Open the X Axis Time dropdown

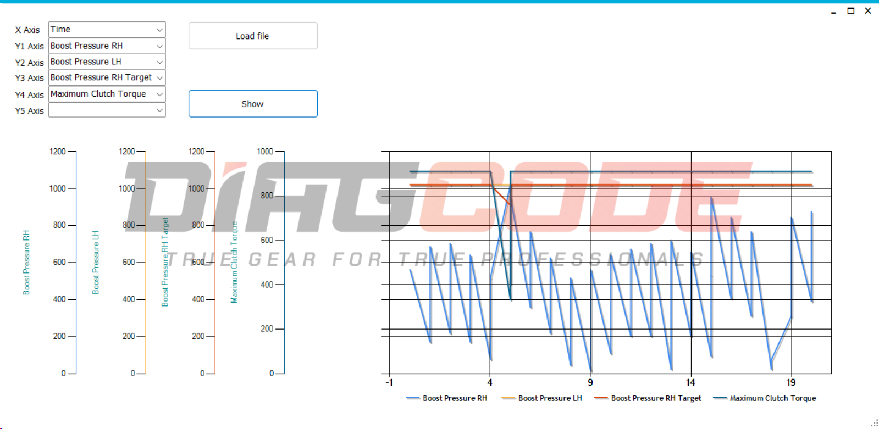[107, 30]
